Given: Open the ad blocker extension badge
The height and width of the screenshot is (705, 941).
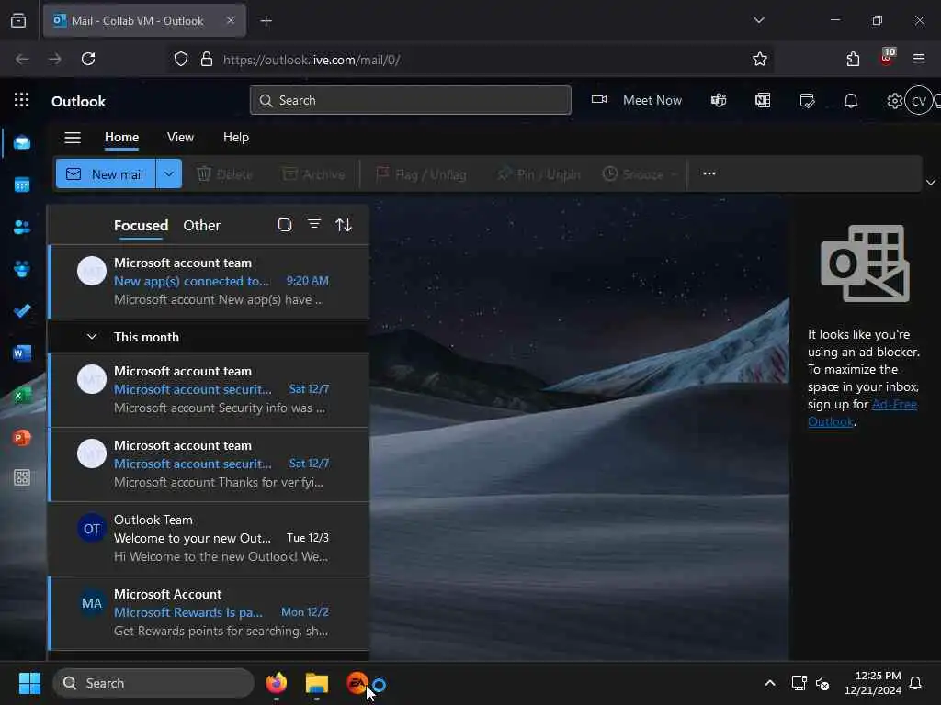Looking at the screenshot, I should (x=887, y=57).
